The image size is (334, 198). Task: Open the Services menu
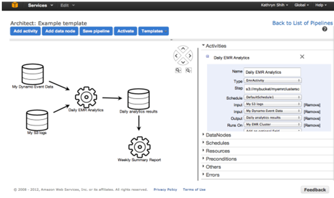point(41,5)
